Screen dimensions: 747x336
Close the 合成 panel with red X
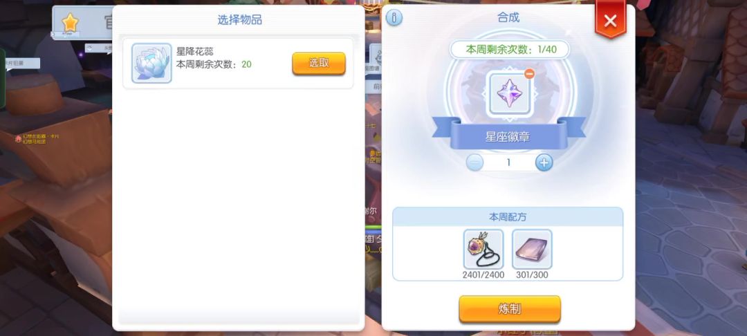pyautogui.click(x=610, y=21)
